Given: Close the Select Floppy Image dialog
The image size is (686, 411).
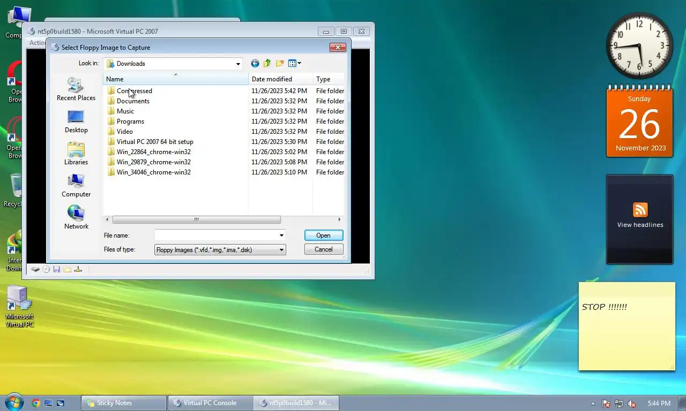Looking at the screenshot, I should [x=338, y=48].
